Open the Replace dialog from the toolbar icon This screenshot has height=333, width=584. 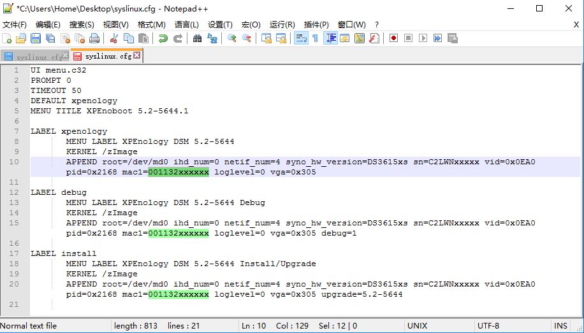(212, 38)
